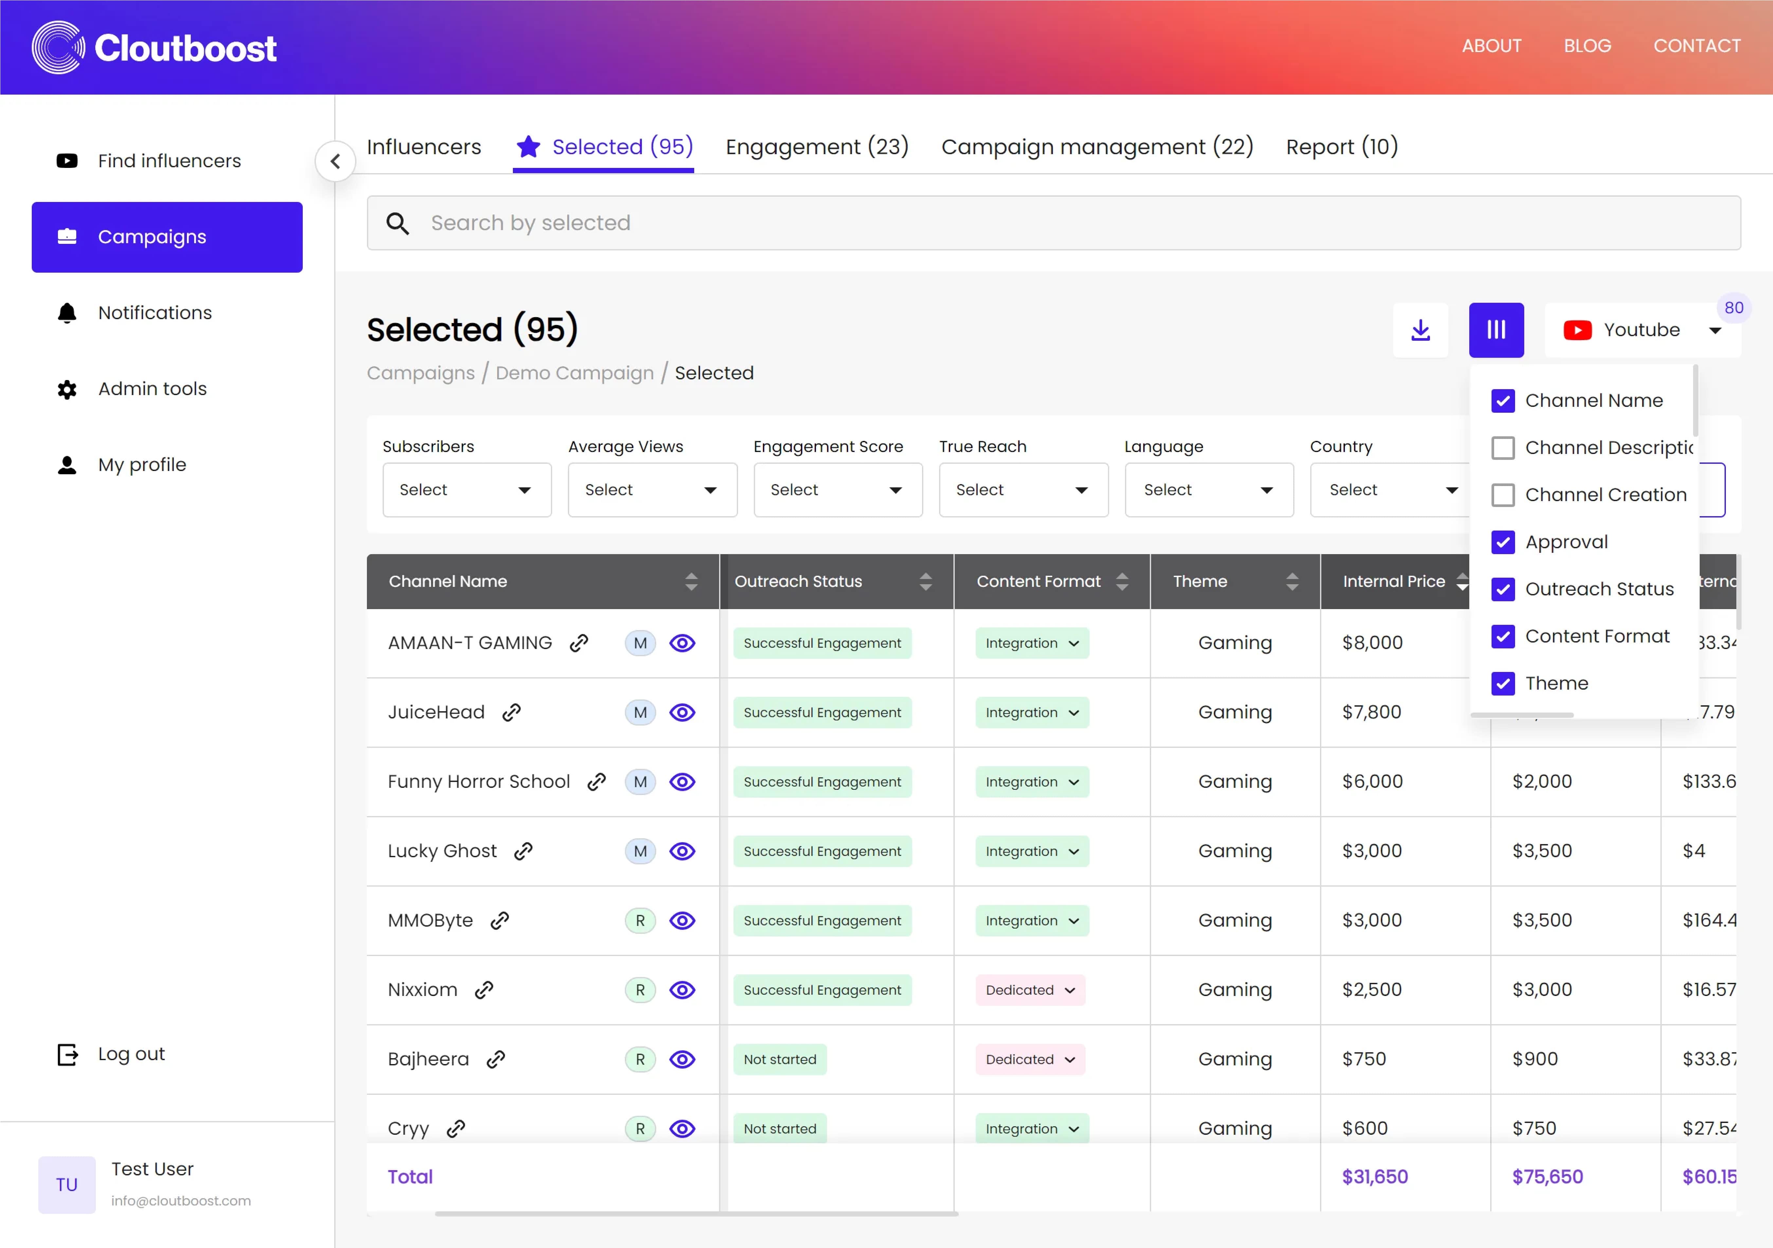Click the M badge on AMAAN-T GAMING row
The width and height of the screenshot is (1773, 1248).
[x=640, y=643]
